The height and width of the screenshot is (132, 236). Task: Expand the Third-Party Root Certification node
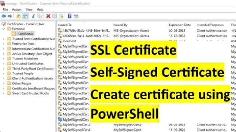pos(4,69)
